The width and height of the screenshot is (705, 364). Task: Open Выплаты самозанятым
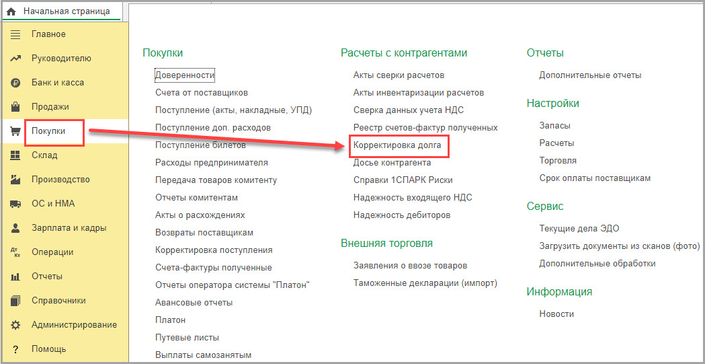coord(203,355)
